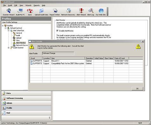Sort by the Item column header
Image resolution: width=151 pixels, height=125 pixels.
68,58
